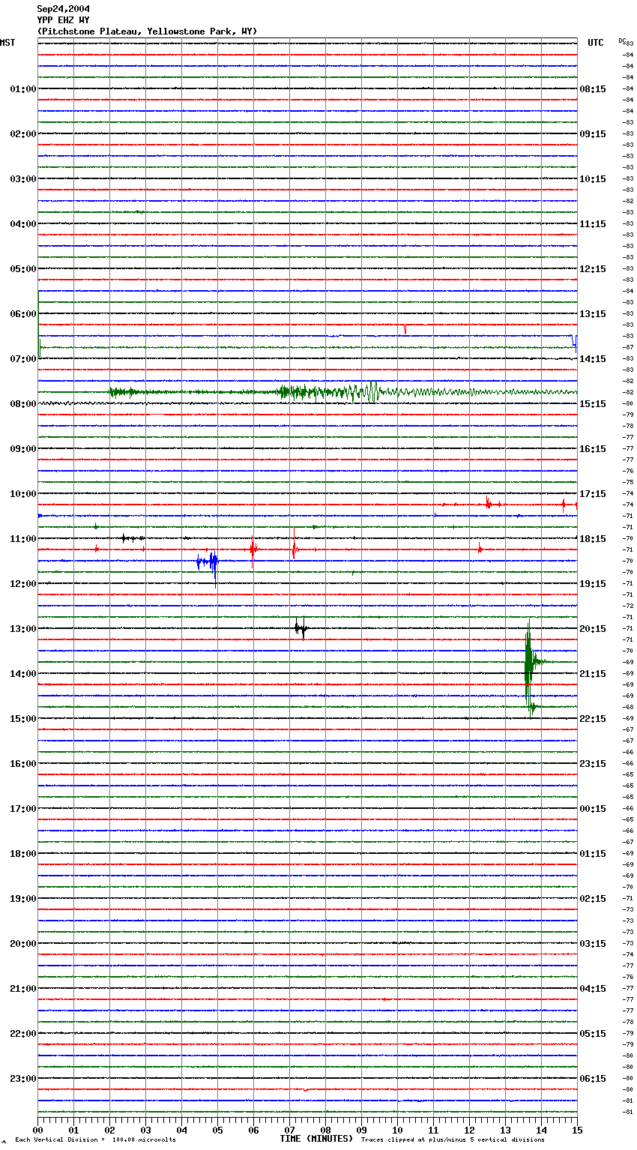Select the 13:00 MST hour label
The image size is (637, 1150).
pos(22,629)
